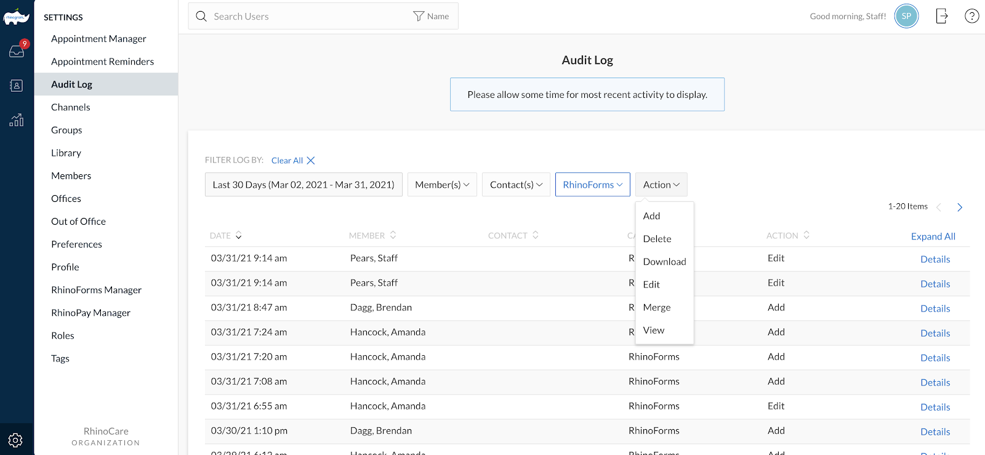Open Library settings
985x455 pixels.
pyautogui.click(x=66, y=153)
